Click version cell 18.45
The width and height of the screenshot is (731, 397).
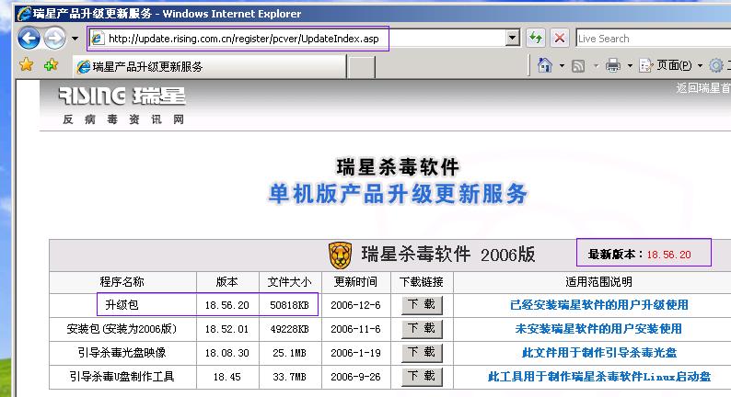click(x=226, y=377)
